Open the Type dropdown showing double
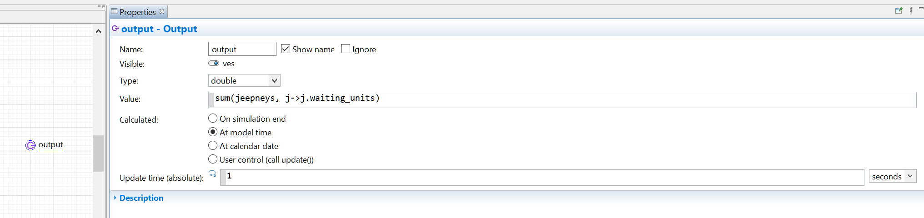 pos(244,80)
